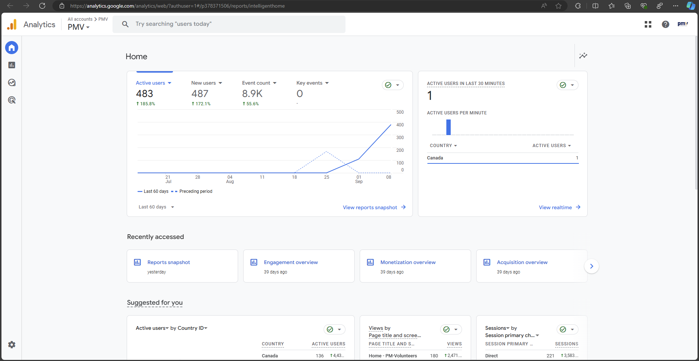
Task: Open the Insights sparkline icon
Action: [x=583, y=56]
